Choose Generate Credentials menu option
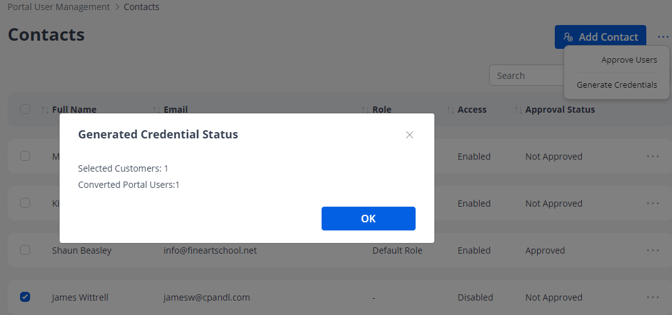The image size is (672, 315). (617, 85)
